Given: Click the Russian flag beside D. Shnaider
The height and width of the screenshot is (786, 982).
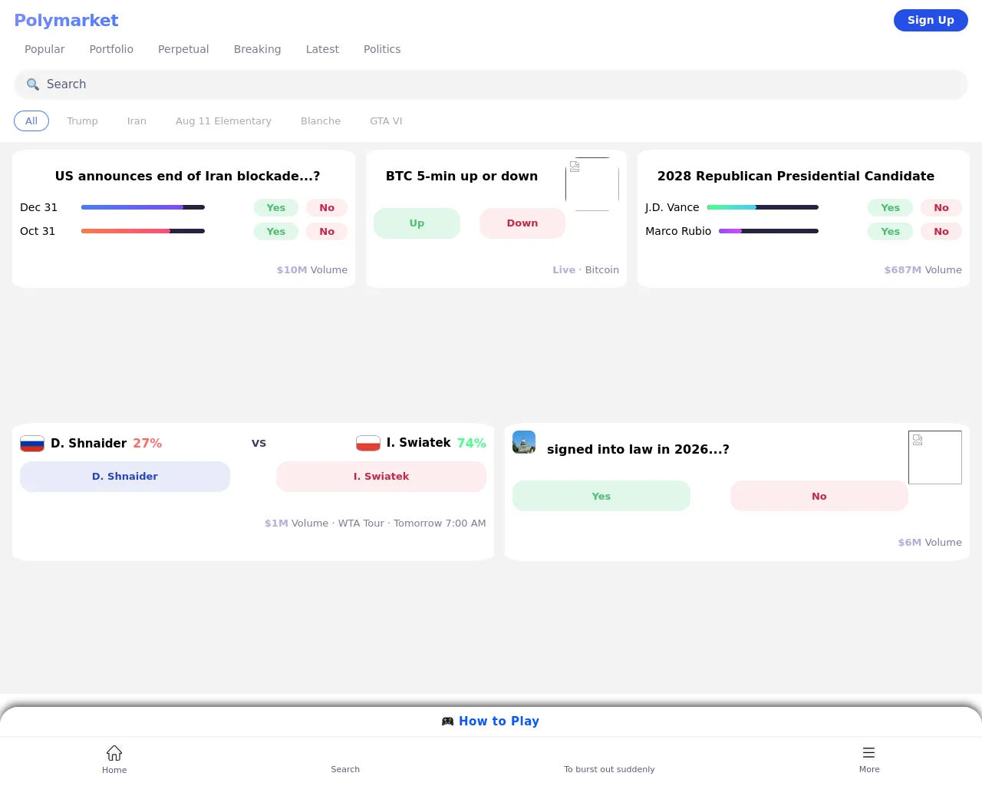Looking at the screenshot, I should coord(32,444).
